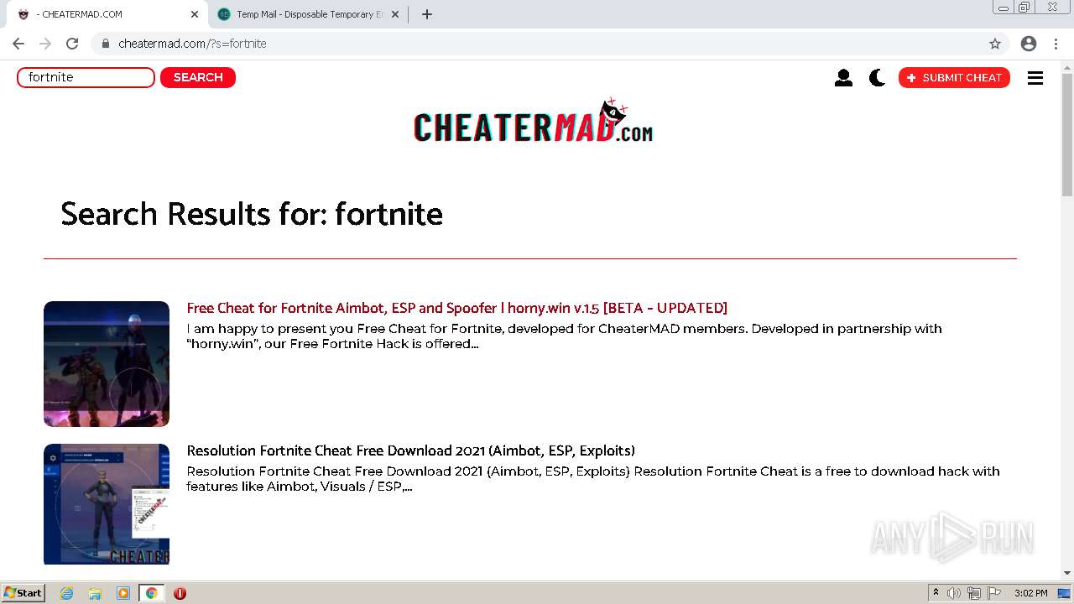
Task: Open Resolution Fortnite Cheat thumbnail
Action: coord(107,504)
